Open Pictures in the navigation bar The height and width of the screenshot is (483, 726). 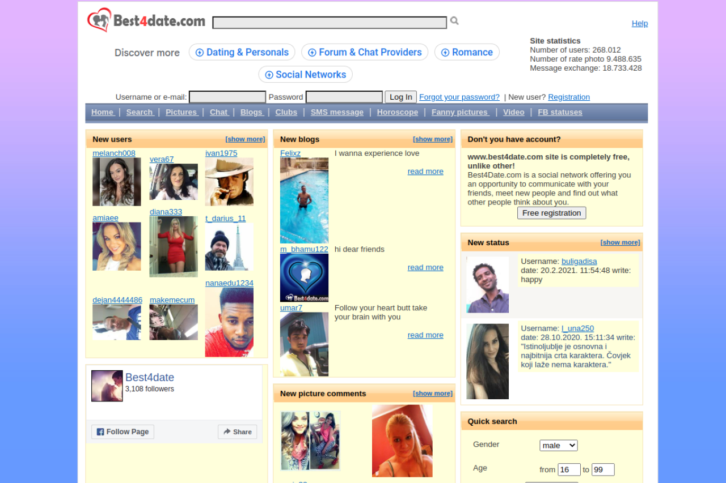tap(181, 112)
